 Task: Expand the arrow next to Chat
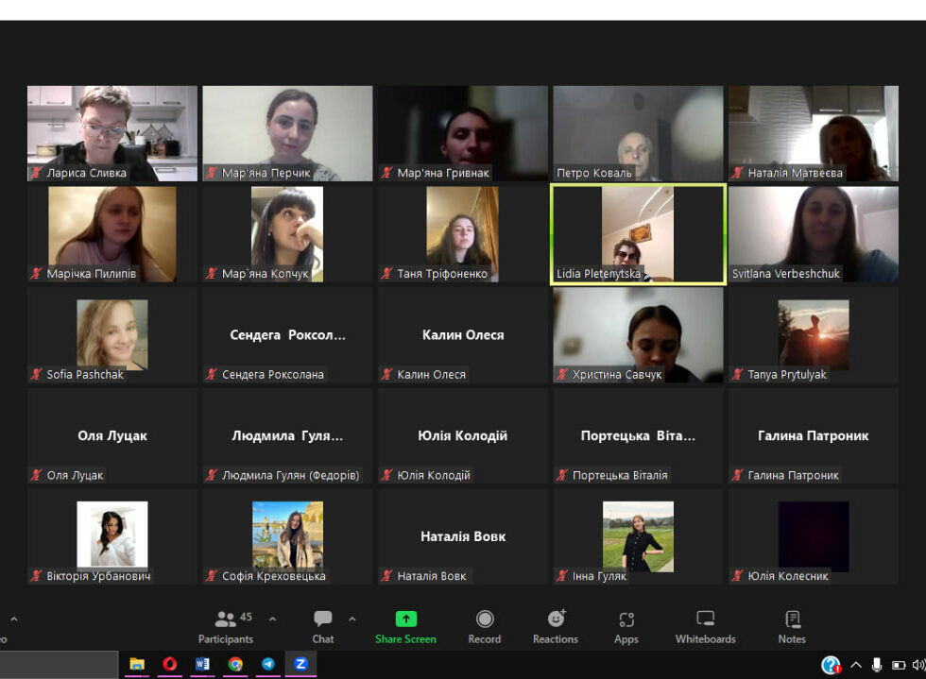[x=352, y=620]
